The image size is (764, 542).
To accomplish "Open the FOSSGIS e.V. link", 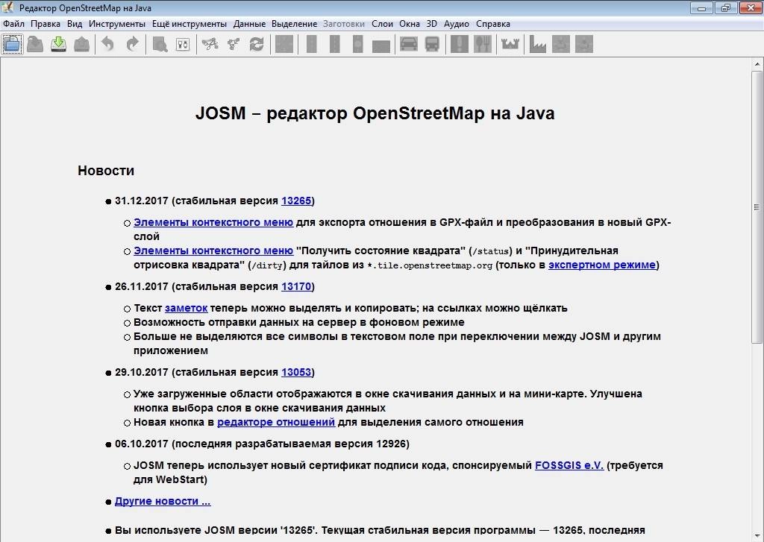I will click(569, 465).
